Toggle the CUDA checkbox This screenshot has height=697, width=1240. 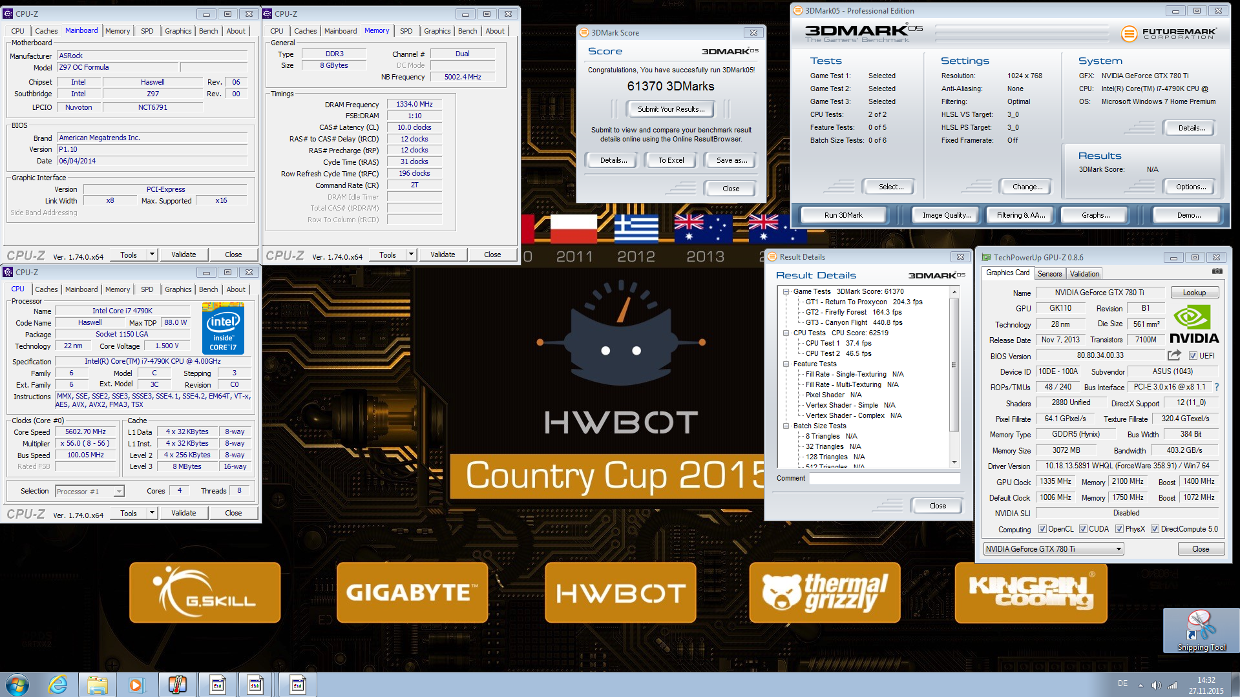[1083, 529]
